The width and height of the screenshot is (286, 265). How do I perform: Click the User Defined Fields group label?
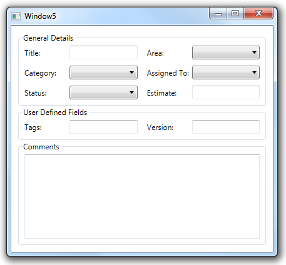[55, 112]
